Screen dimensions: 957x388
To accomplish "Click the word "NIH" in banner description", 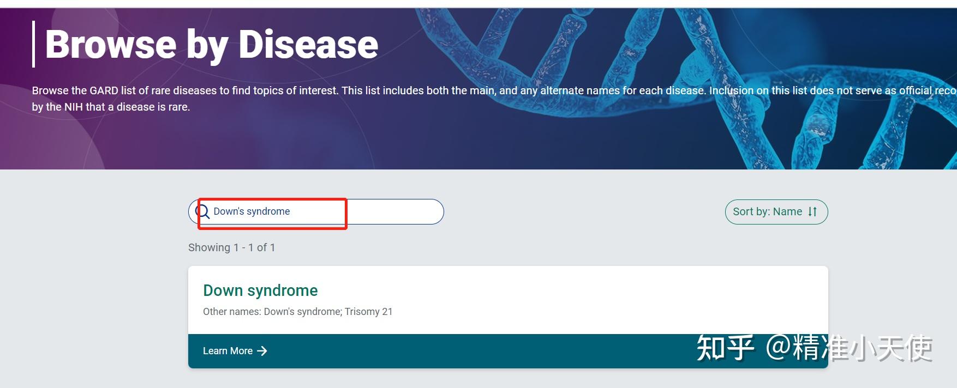I will pos(74,107).
